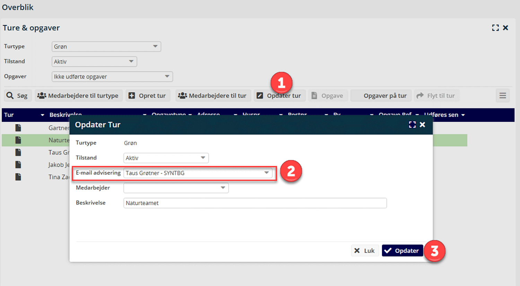Click Opgaver på tur button

(x=381, y=96)
